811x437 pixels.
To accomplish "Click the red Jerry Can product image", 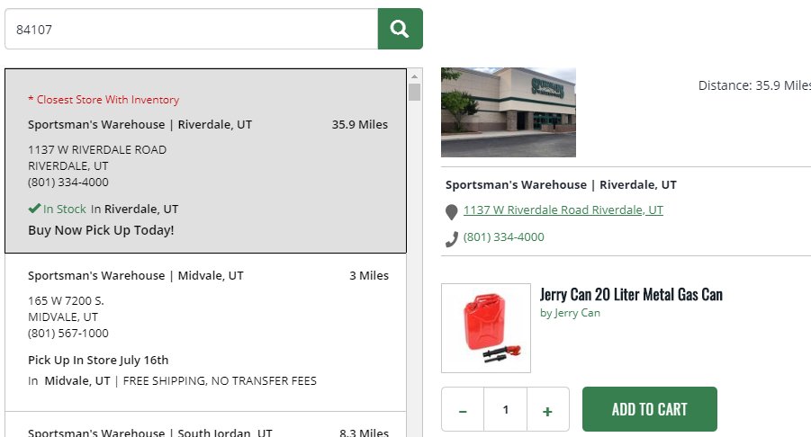I will pyautogui.click(x=486, y=328).
